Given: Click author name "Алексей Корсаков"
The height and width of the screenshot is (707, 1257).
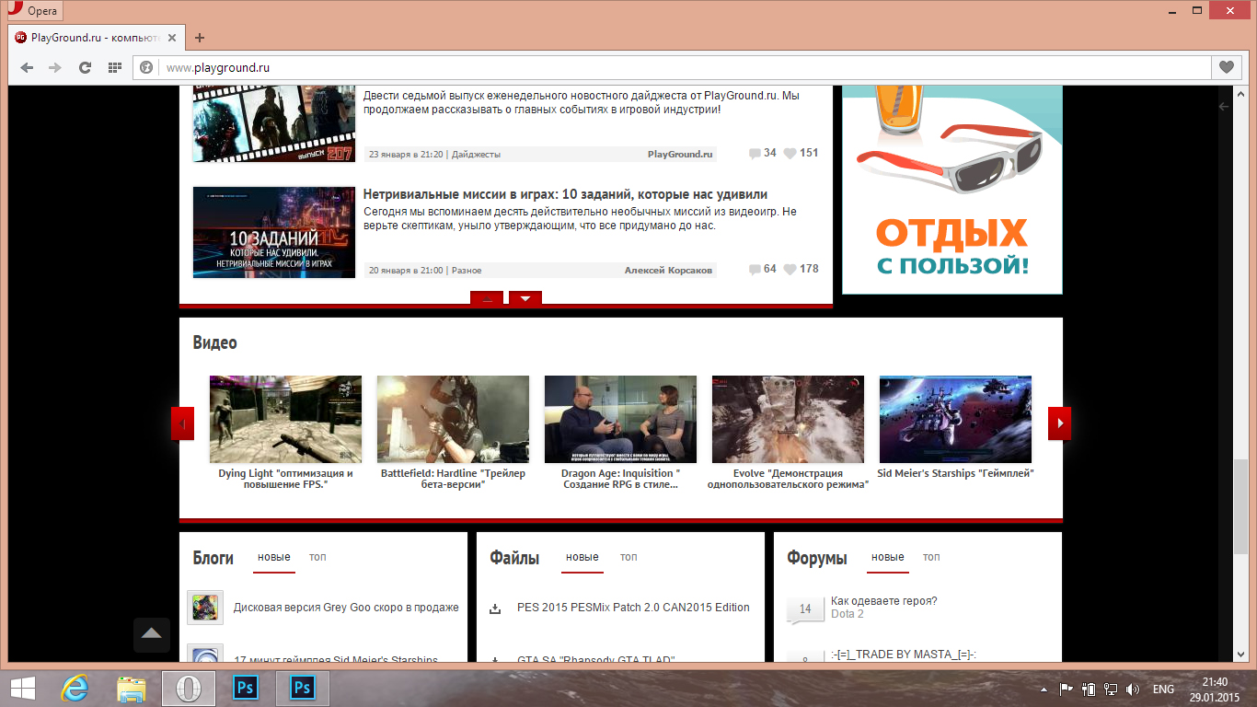Looking at the screenshot, I should (668, 271).
